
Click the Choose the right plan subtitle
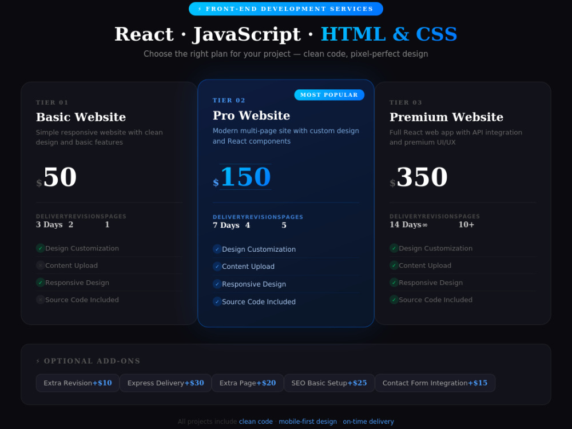pyautogui.click(x=285, y=54)
